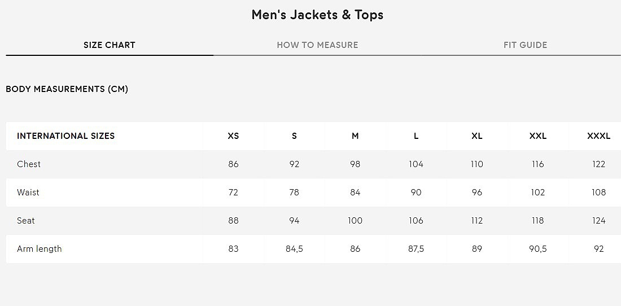
Task: Click the chest value 104 for size L
Action: point(416,164)
